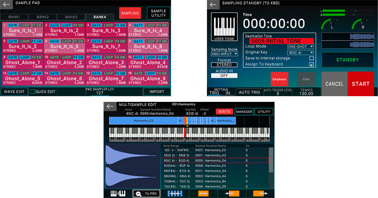Expand the Sampling Mode KBD+INPUT dropdown

tap(224, 55)
